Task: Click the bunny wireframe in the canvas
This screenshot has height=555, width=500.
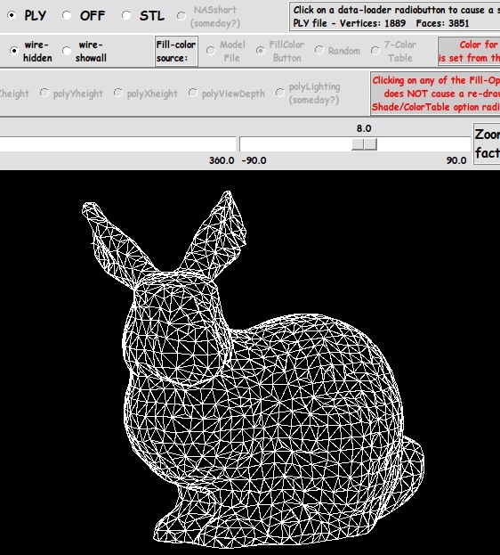Action: [x=253, y=368]
